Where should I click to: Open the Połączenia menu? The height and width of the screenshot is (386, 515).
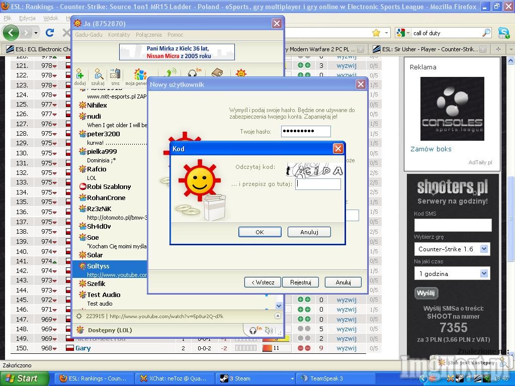coord(148,35)
